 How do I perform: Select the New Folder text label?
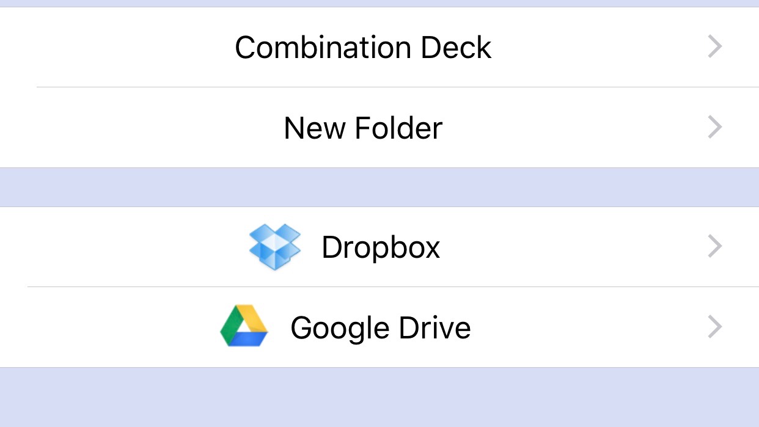363,128
